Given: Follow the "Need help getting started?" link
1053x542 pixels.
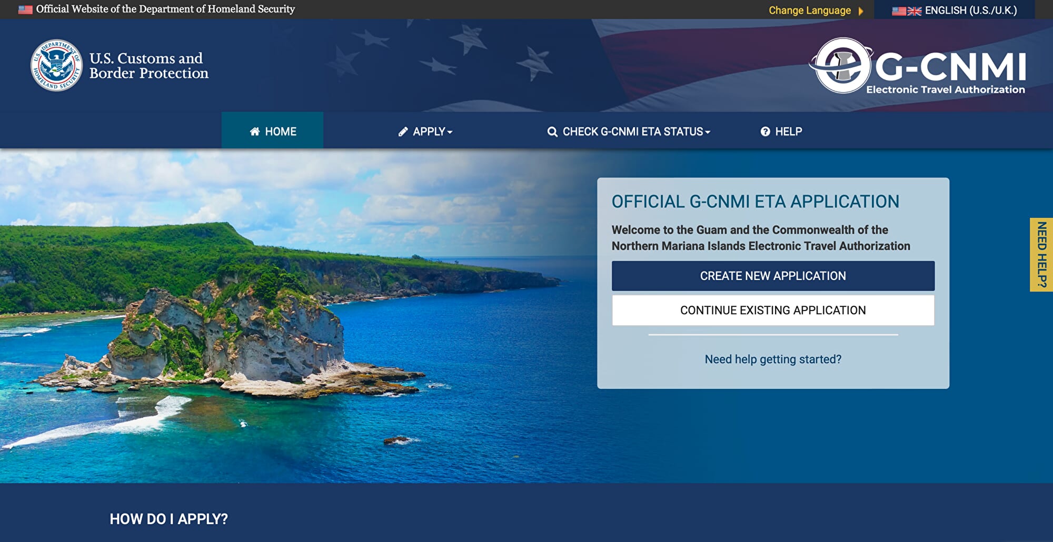Looking at the screenshot, I should click(x=772, y=359).
